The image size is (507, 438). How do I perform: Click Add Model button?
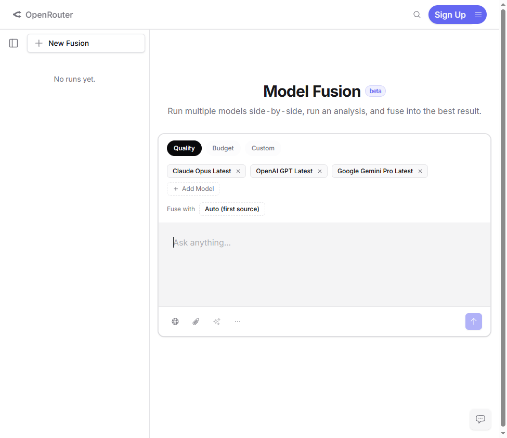[x=193, y=189]
